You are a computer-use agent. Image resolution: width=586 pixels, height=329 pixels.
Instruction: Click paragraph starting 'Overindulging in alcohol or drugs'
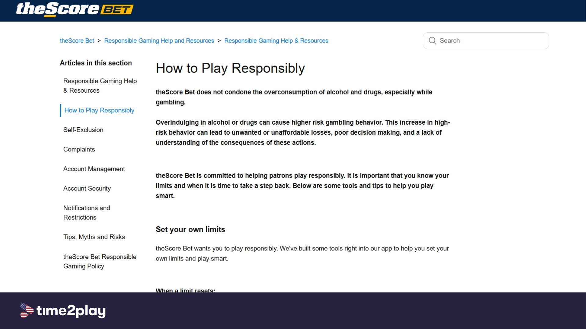[x=303, y=133]
